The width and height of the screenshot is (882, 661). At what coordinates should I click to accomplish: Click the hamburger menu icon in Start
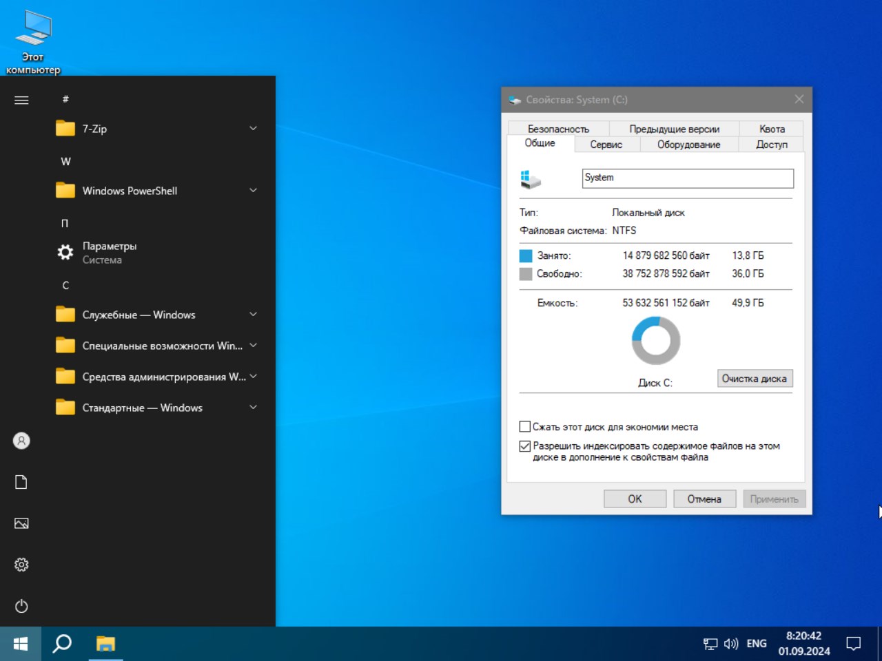(x=21, y=100)
